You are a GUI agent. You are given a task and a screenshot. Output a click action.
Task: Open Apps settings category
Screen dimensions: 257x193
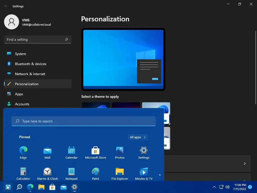(x=38, y=94)
